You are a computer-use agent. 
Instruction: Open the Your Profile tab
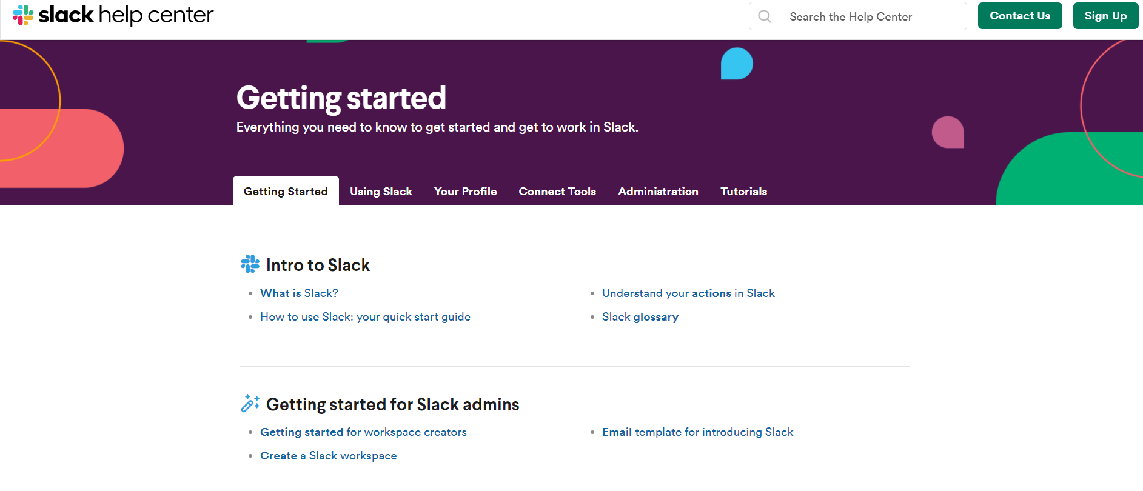click(x=465, y=191)
